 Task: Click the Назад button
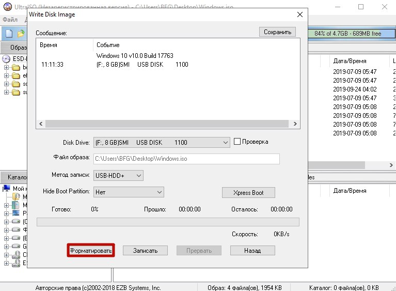(252, 251)
